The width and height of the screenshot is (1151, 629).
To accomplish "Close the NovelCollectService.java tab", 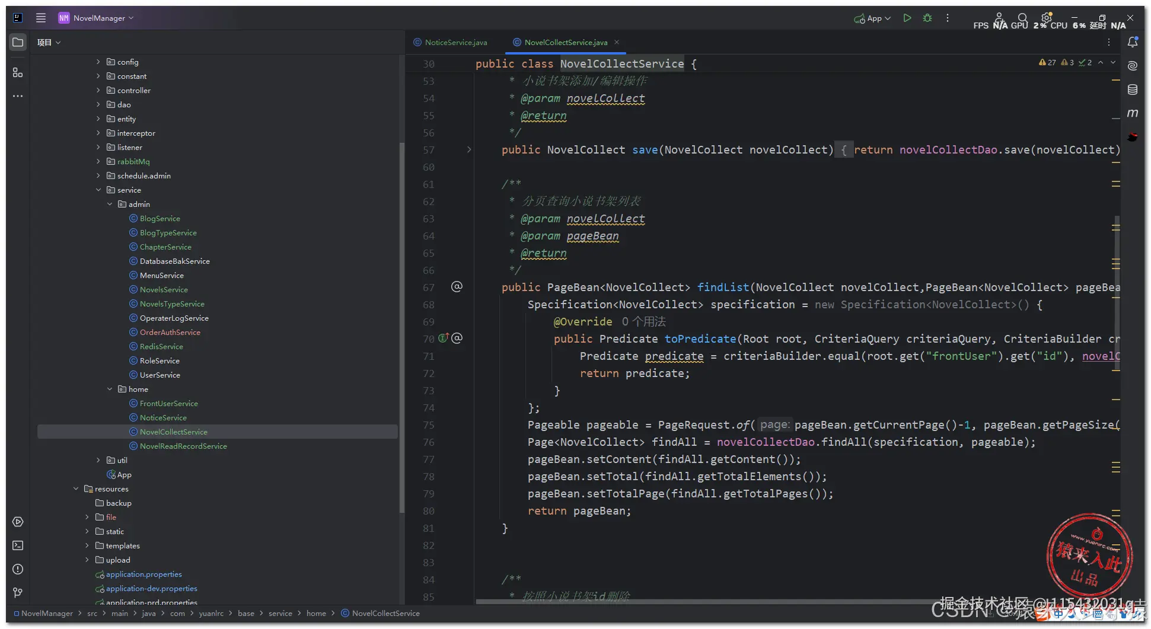I will pos(617,42).
